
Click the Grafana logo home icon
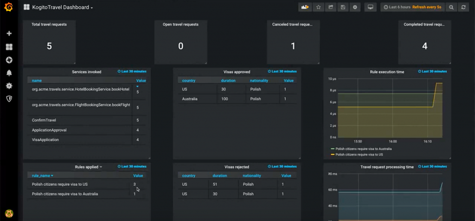coord(8,7)
